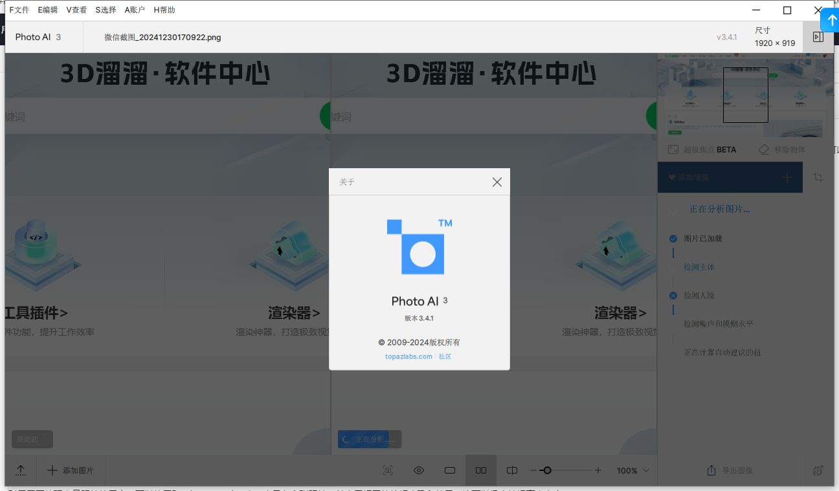This screenshot has width=839, height=491.
Task: Click the 检测主体 step
Action: pos(699,267)
